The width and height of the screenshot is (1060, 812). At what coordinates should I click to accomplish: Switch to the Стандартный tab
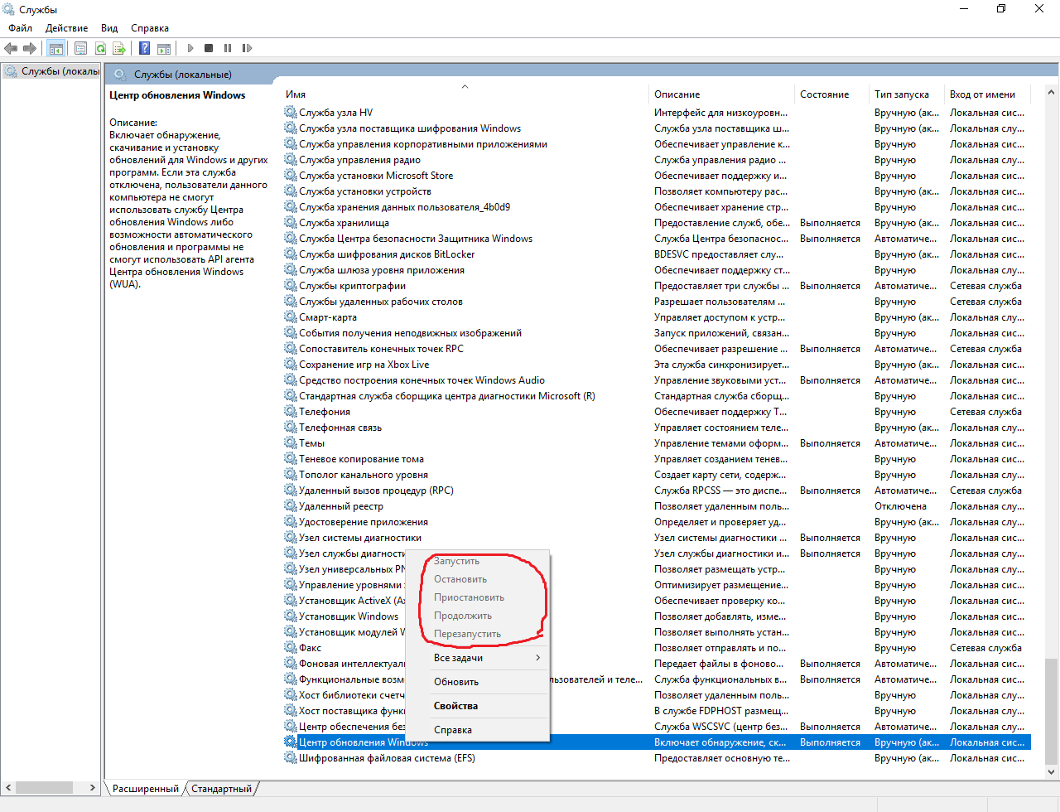click(x=221, y=789)
